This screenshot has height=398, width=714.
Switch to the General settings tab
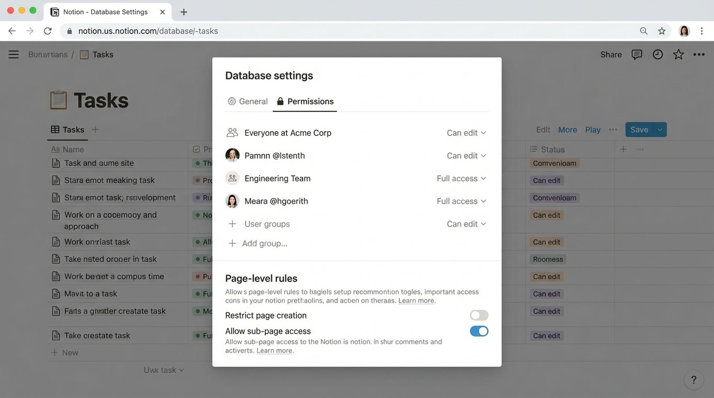pyautogui.click(x=248, y=101)
